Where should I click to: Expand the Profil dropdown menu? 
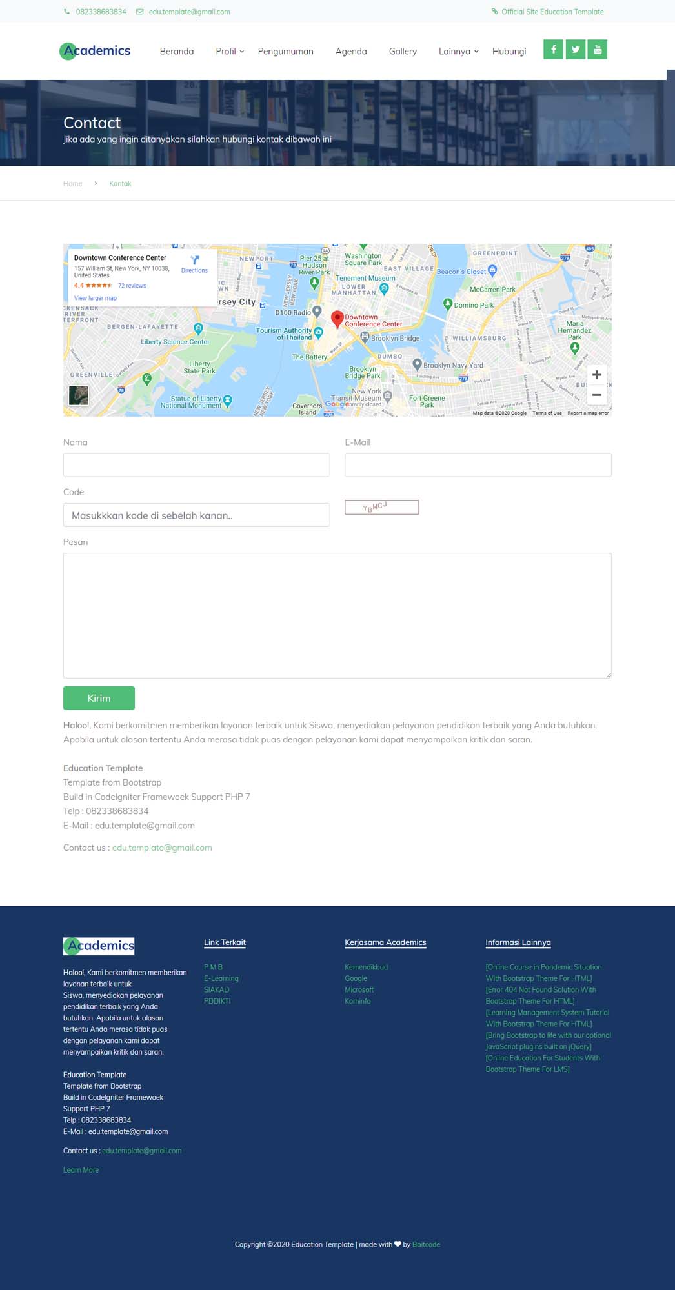click(x=230, y=52)
